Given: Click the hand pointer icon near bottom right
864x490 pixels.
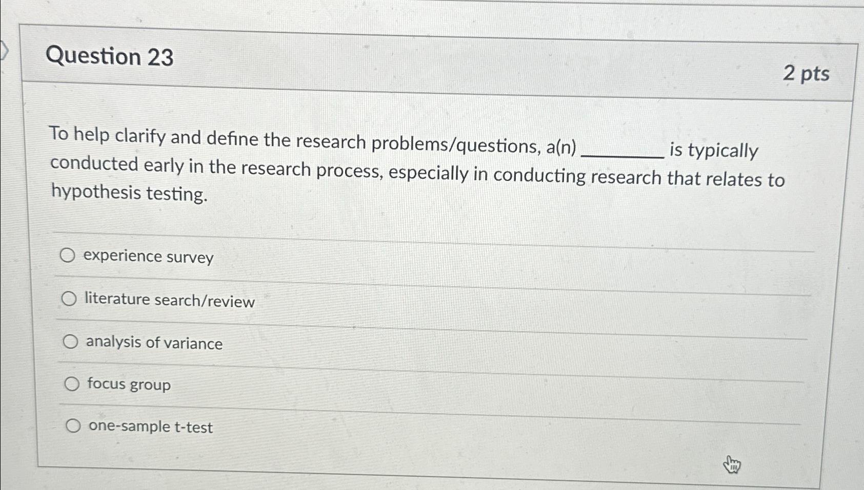Looking at the screenshot, I should [x=732, y=465].
